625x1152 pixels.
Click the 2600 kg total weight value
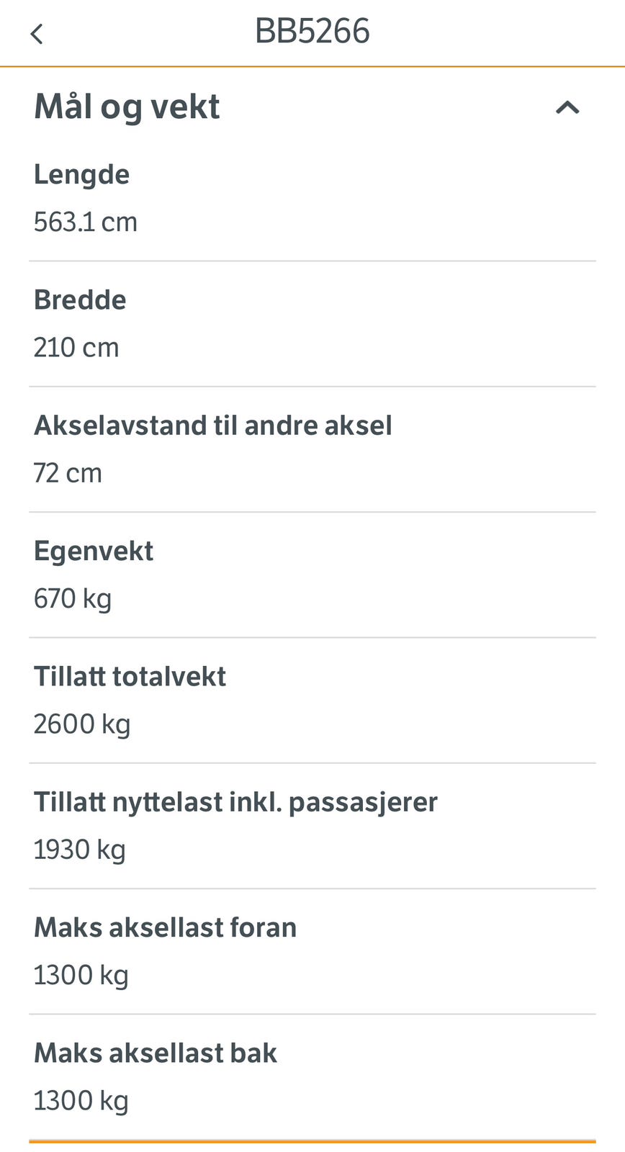[82, 724]
